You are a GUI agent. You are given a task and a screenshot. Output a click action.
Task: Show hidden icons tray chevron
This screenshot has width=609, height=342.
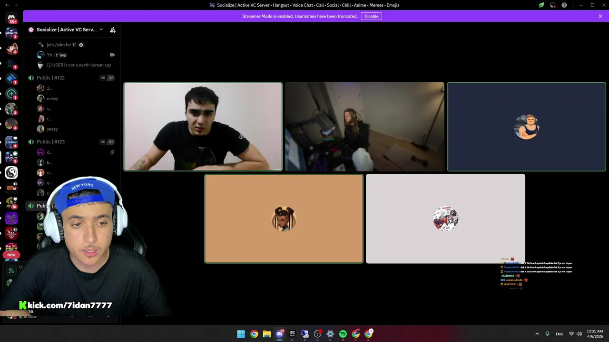tap(537, 334)
